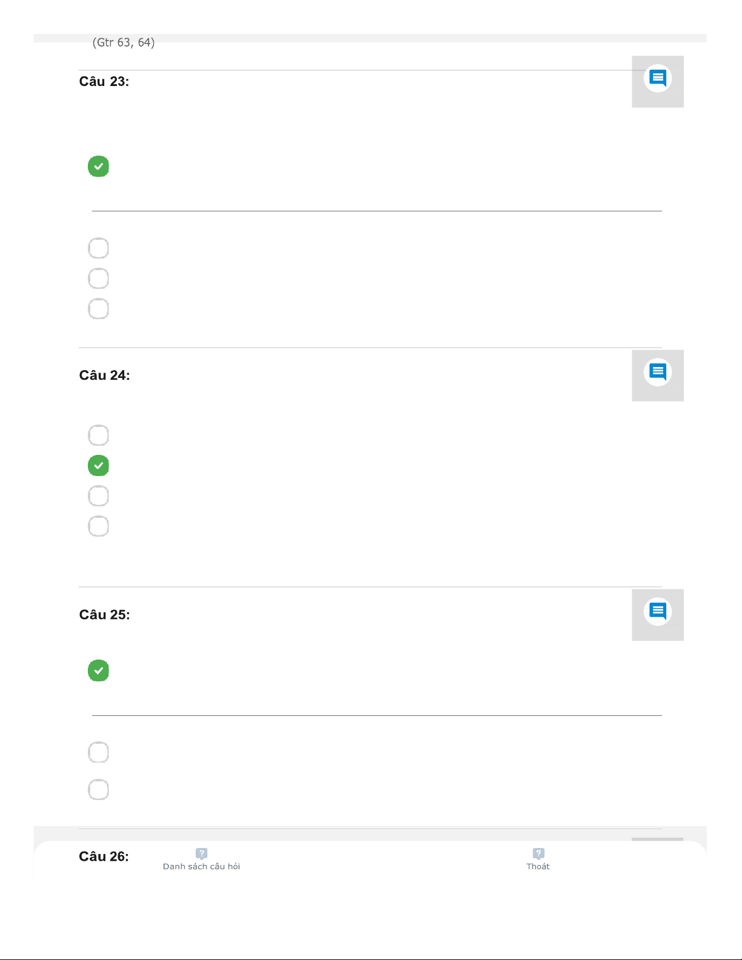Click the Câu 26 question heading

pos(104,856)
